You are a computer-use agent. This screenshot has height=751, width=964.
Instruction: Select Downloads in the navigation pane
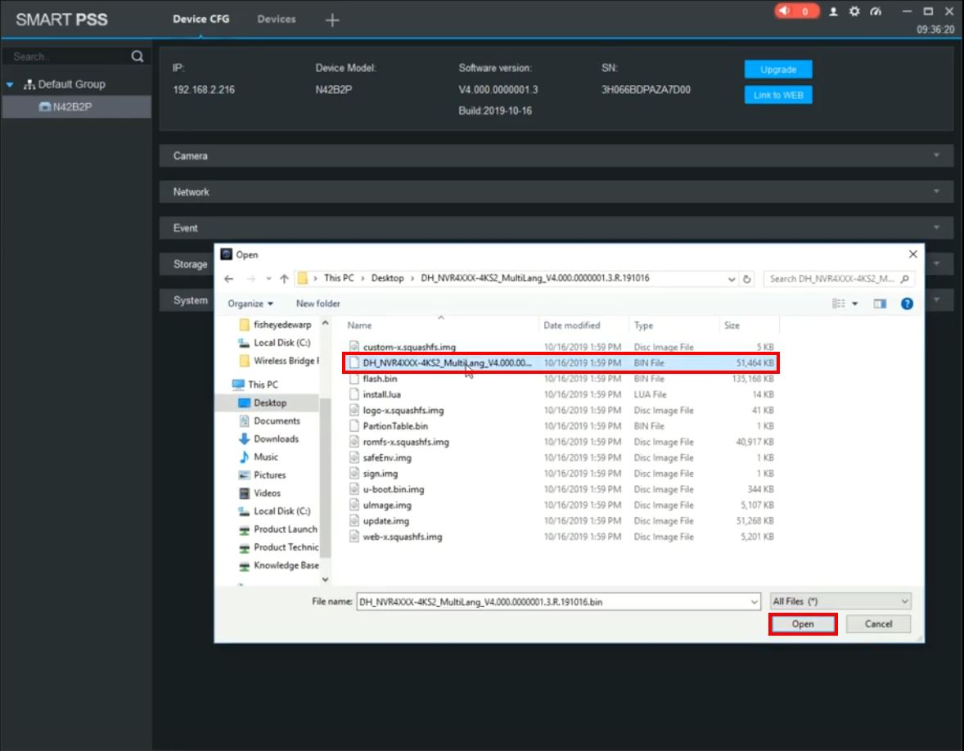point(277,438)
